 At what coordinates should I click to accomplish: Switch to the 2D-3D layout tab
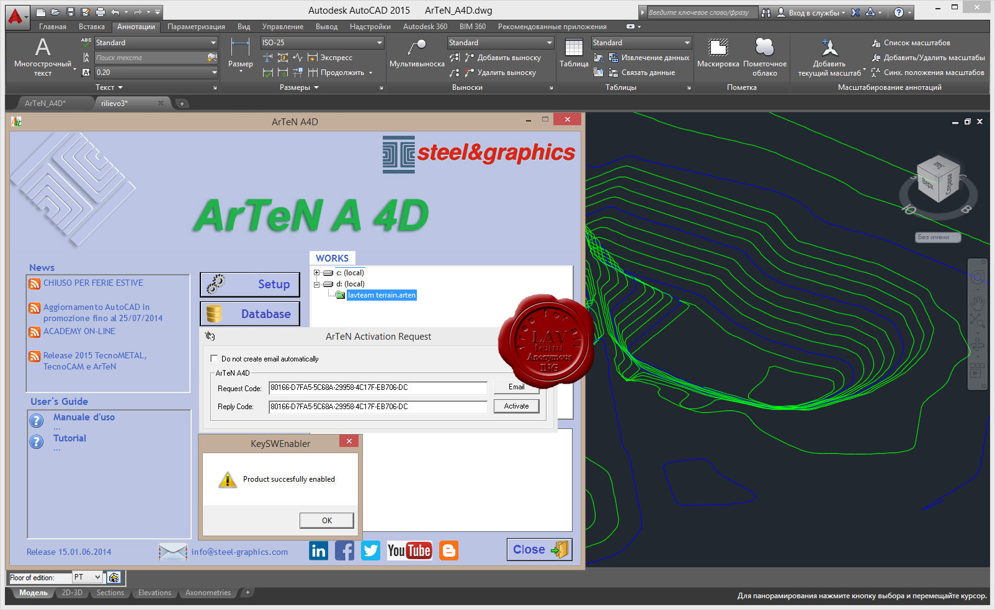coord(72,593)
